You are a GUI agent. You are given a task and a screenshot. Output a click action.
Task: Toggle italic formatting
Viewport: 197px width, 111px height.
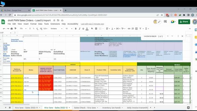[79, 29]
